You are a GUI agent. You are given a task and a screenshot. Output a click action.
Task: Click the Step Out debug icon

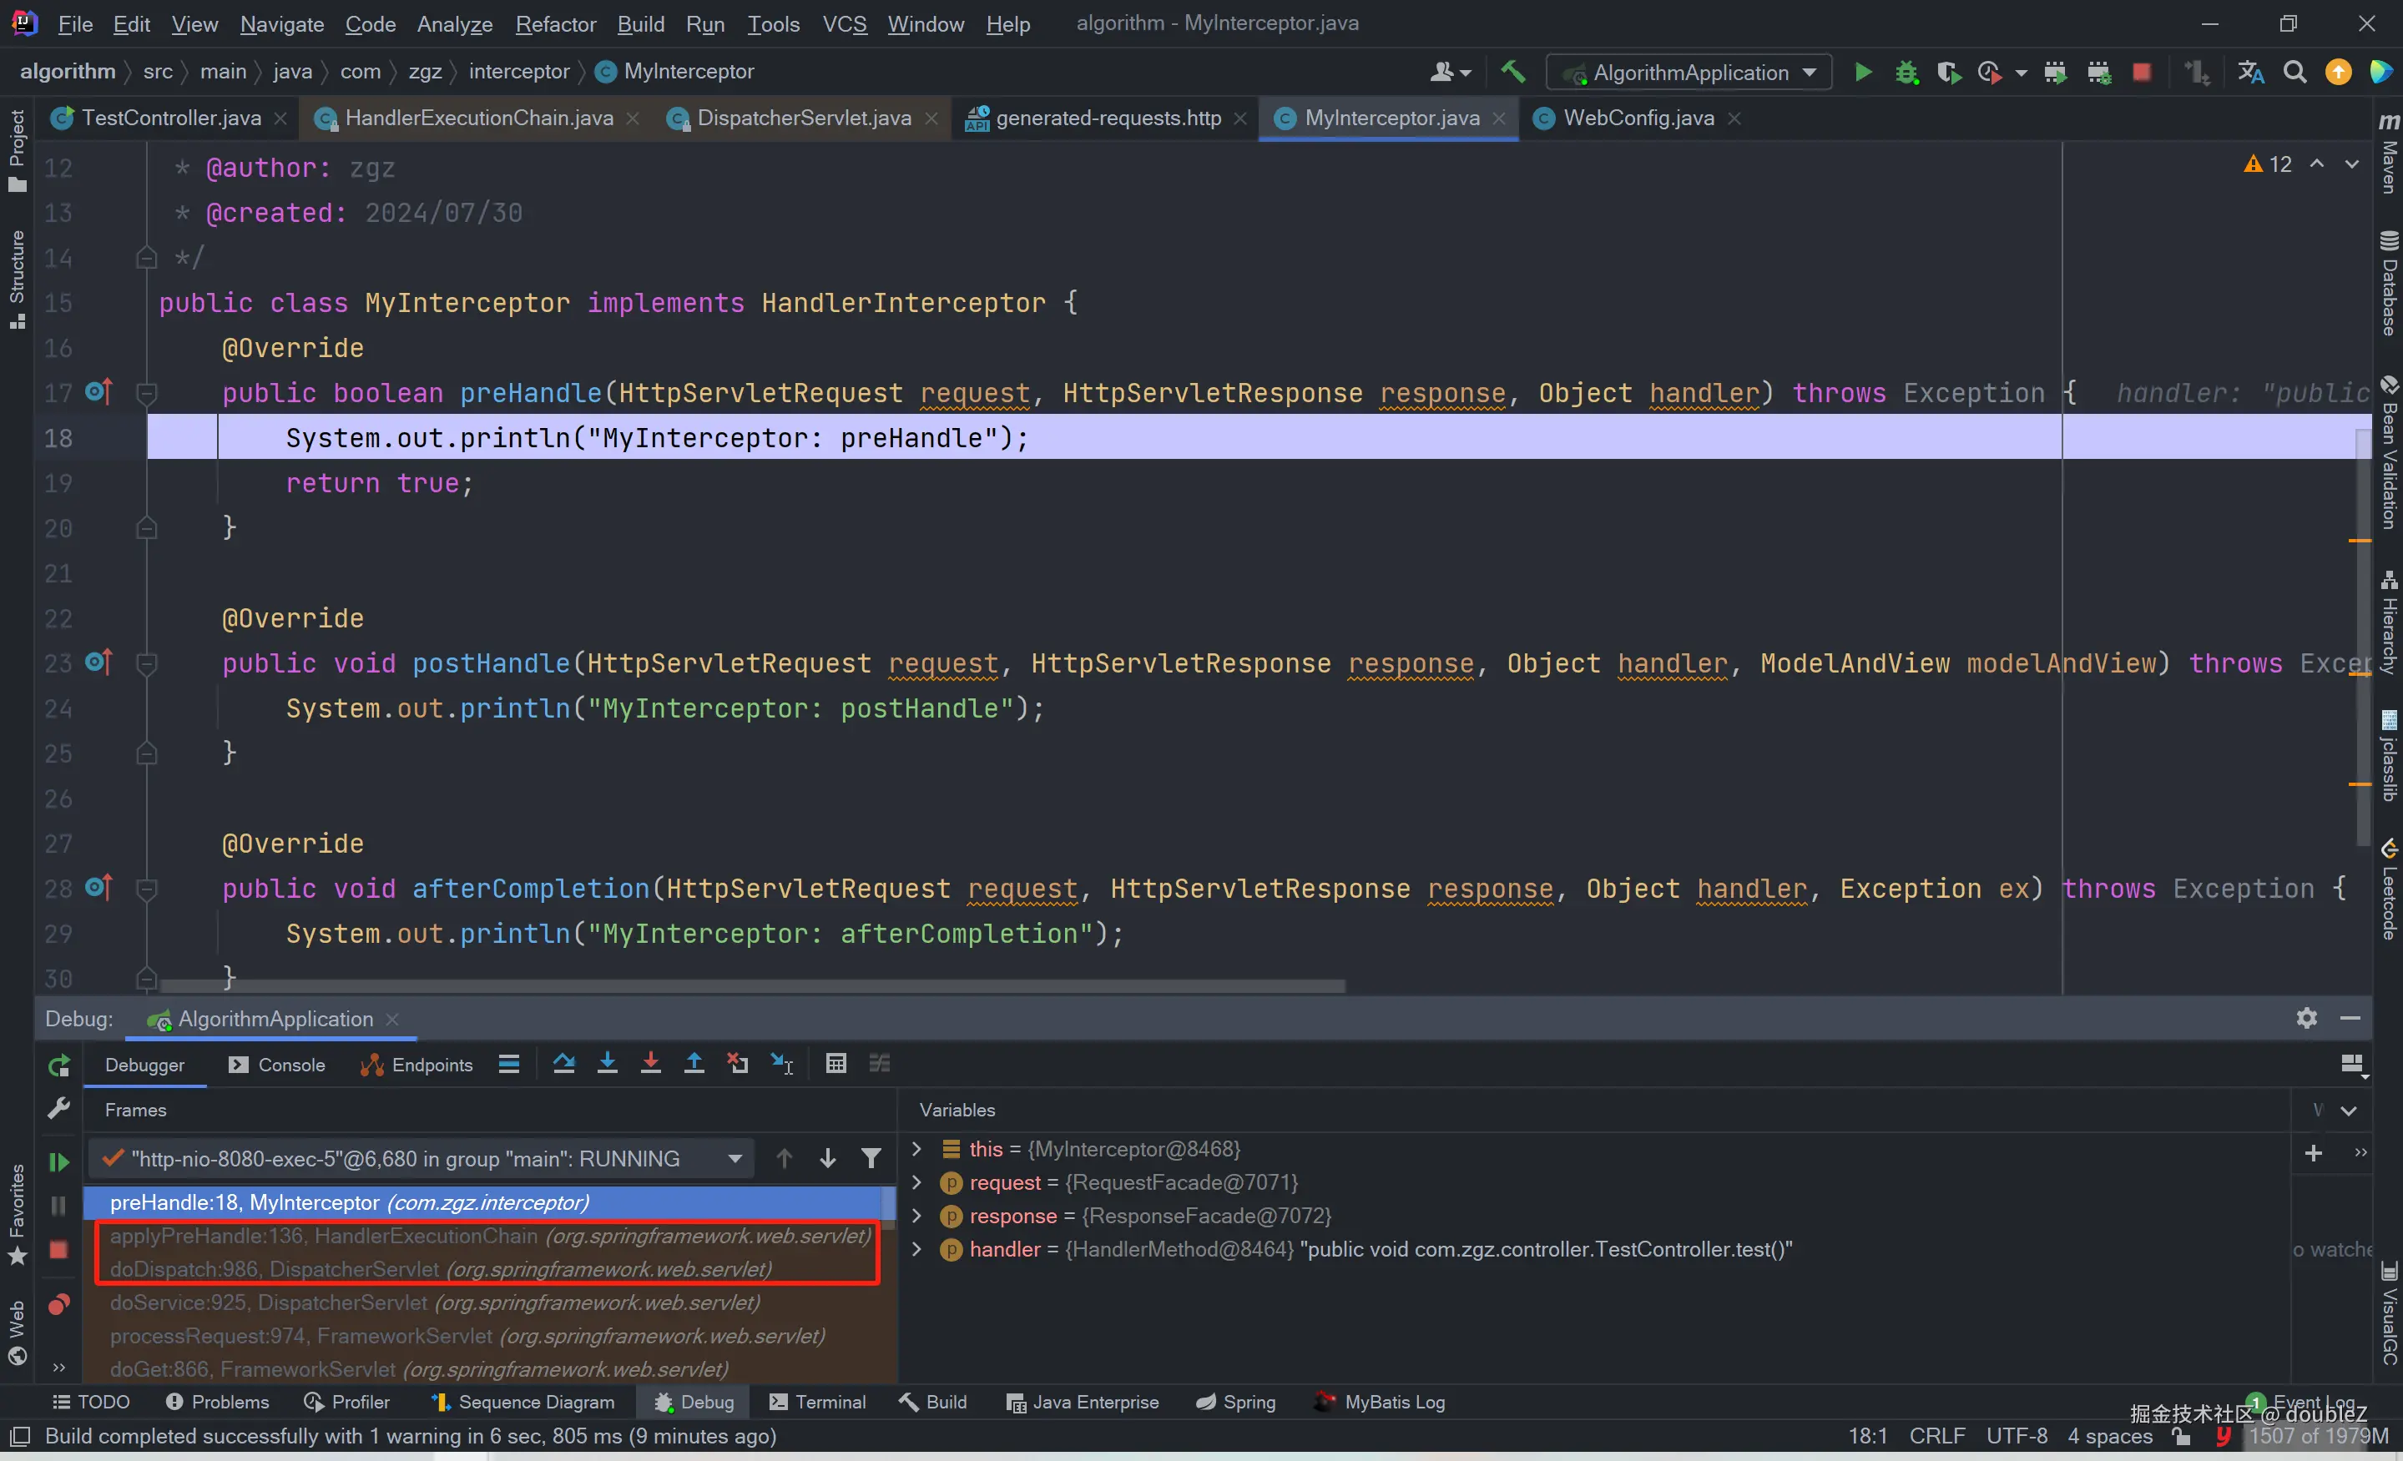[x=694, y=1063]
